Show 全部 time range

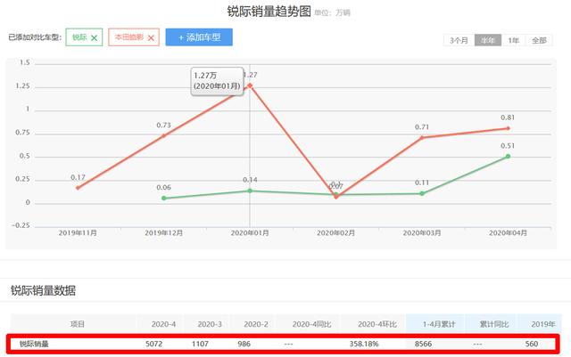pos(539,40)
